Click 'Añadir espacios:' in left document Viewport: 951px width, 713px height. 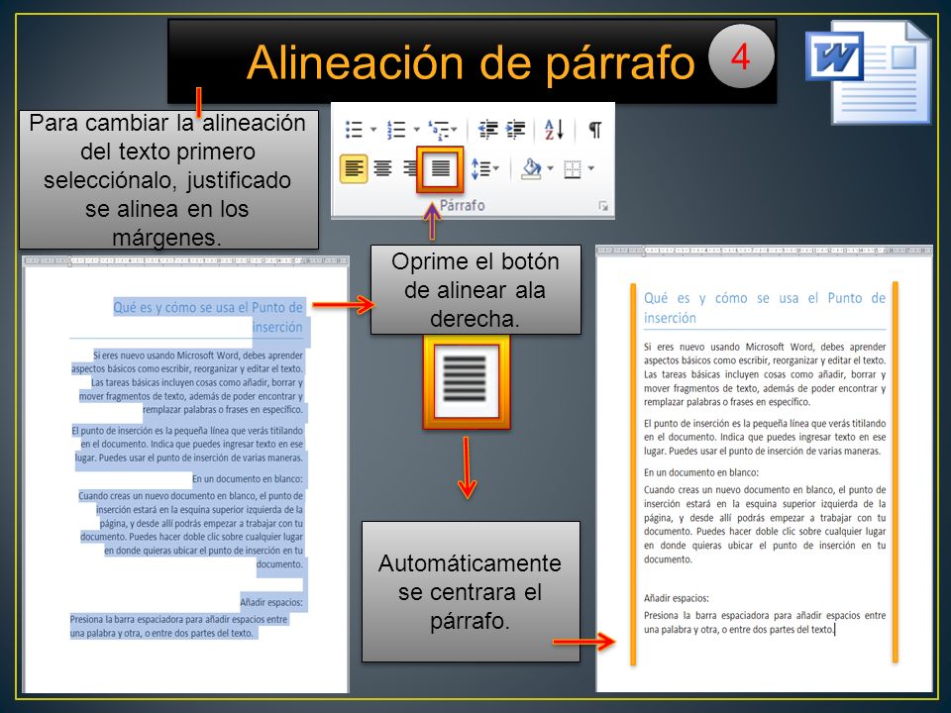[x=271, y=602]
